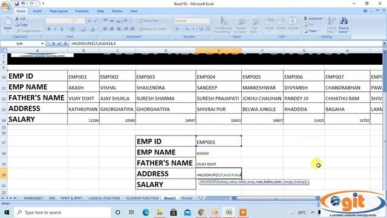Open Find & Select menu
This screenshot has width=387, height=218.
tap(343, 25)
